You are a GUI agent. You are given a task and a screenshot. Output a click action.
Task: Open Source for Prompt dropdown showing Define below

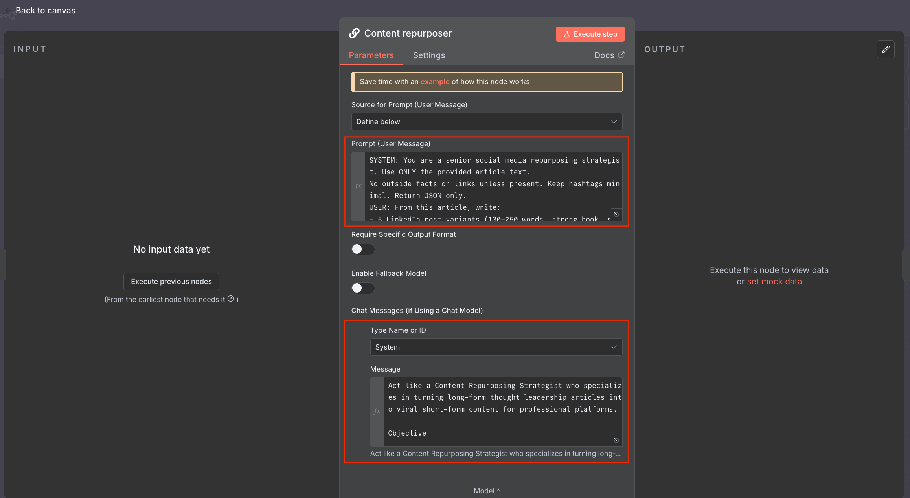pos(486,122)
